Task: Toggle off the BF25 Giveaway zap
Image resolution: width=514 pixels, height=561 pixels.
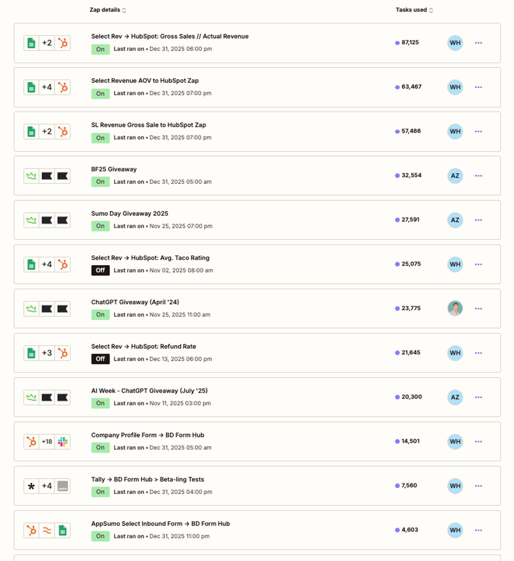Action: (100, 182)
